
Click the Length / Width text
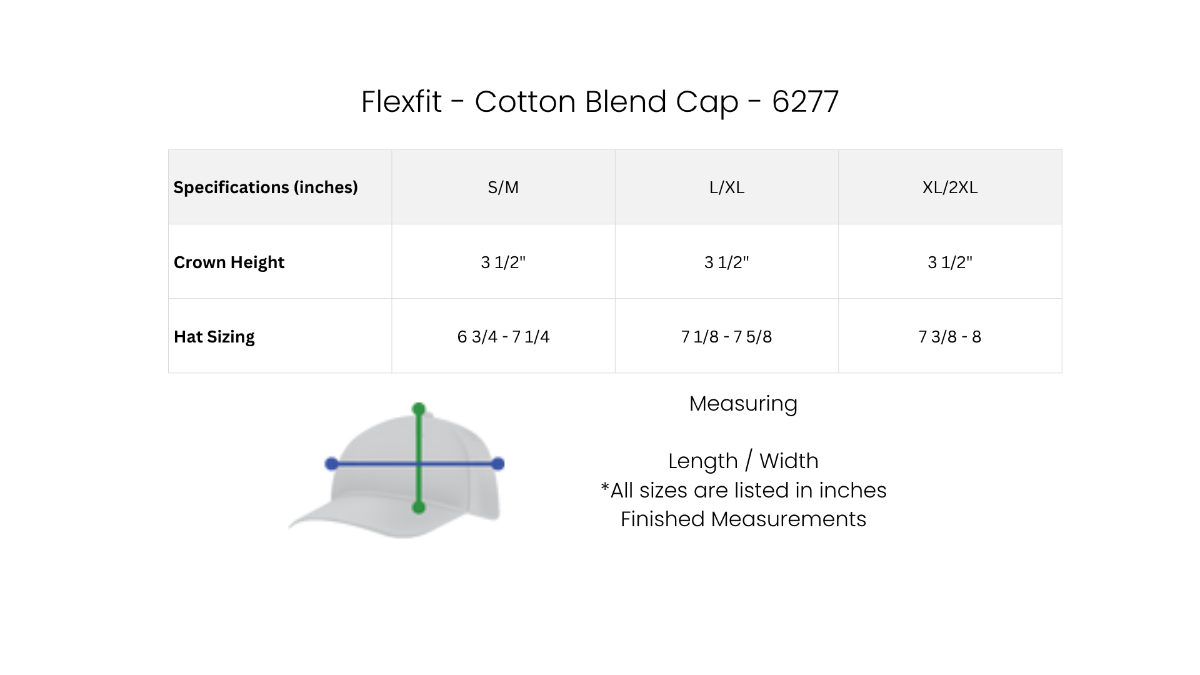743,461
